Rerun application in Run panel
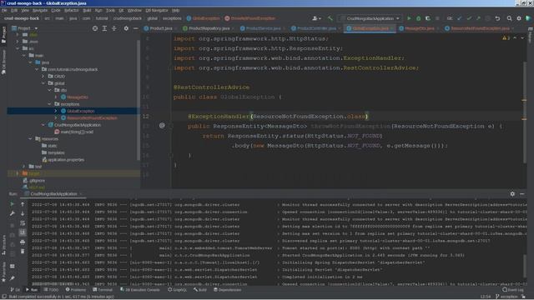 coord(12,204)
